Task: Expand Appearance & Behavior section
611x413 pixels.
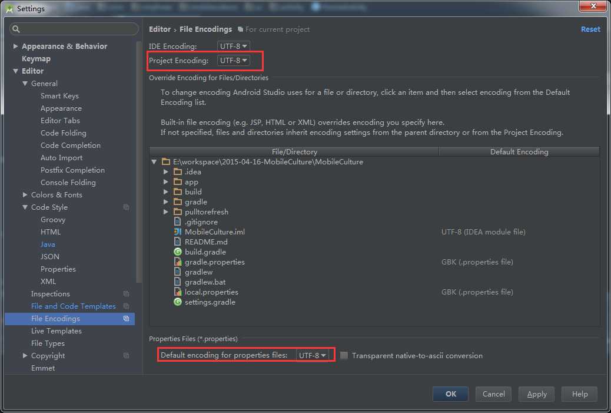Action: [15, 46]
